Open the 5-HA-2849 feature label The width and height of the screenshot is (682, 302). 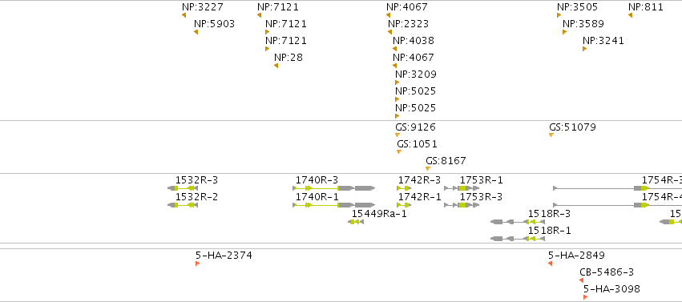576,255
